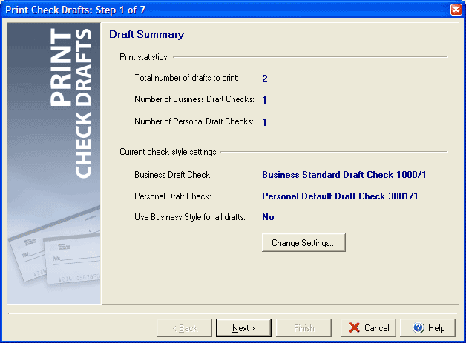Click the Next button
466x343 pixels.
tap(243, 327)
